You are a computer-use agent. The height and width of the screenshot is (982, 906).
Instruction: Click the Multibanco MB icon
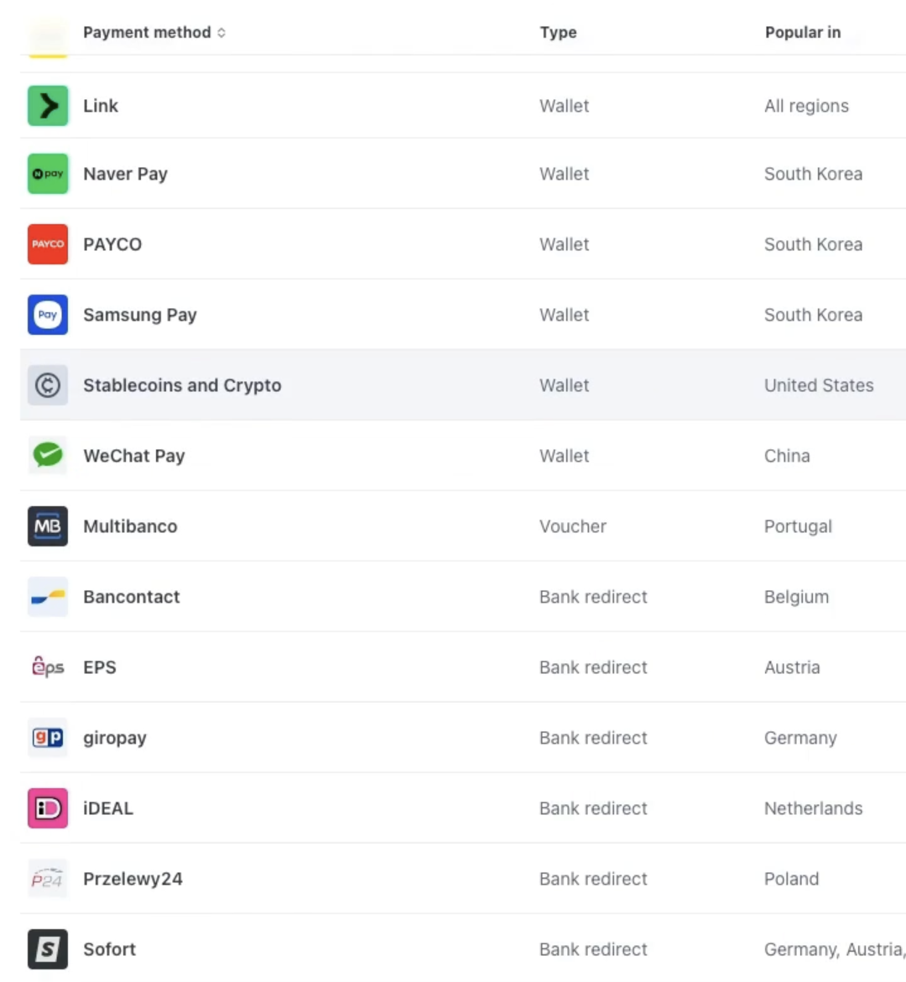click(48, 526)
